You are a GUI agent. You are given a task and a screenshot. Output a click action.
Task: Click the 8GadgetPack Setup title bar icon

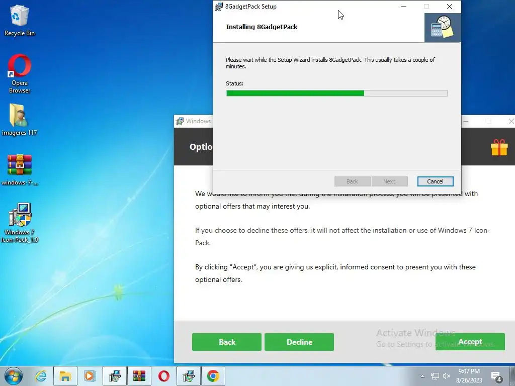(219, 7)
